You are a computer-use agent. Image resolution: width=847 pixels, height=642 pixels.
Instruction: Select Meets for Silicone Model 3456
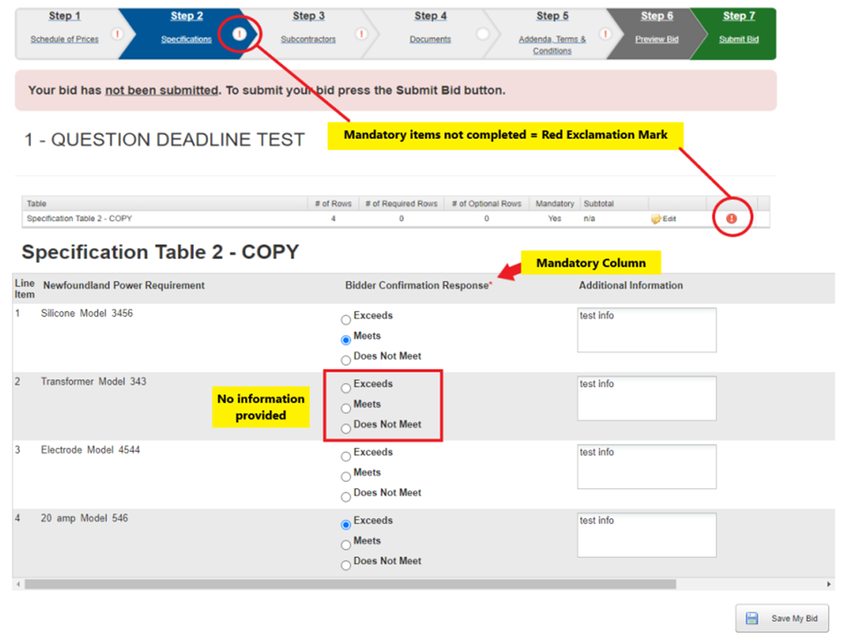pos(346,340)
